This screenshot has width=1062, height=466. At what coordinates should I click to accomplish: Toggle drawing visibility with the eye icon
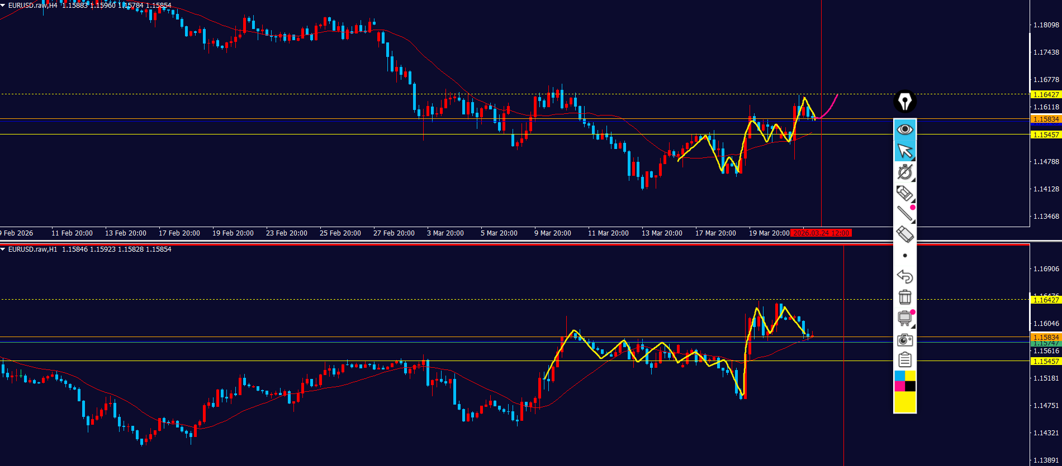[x=905, y=129]
